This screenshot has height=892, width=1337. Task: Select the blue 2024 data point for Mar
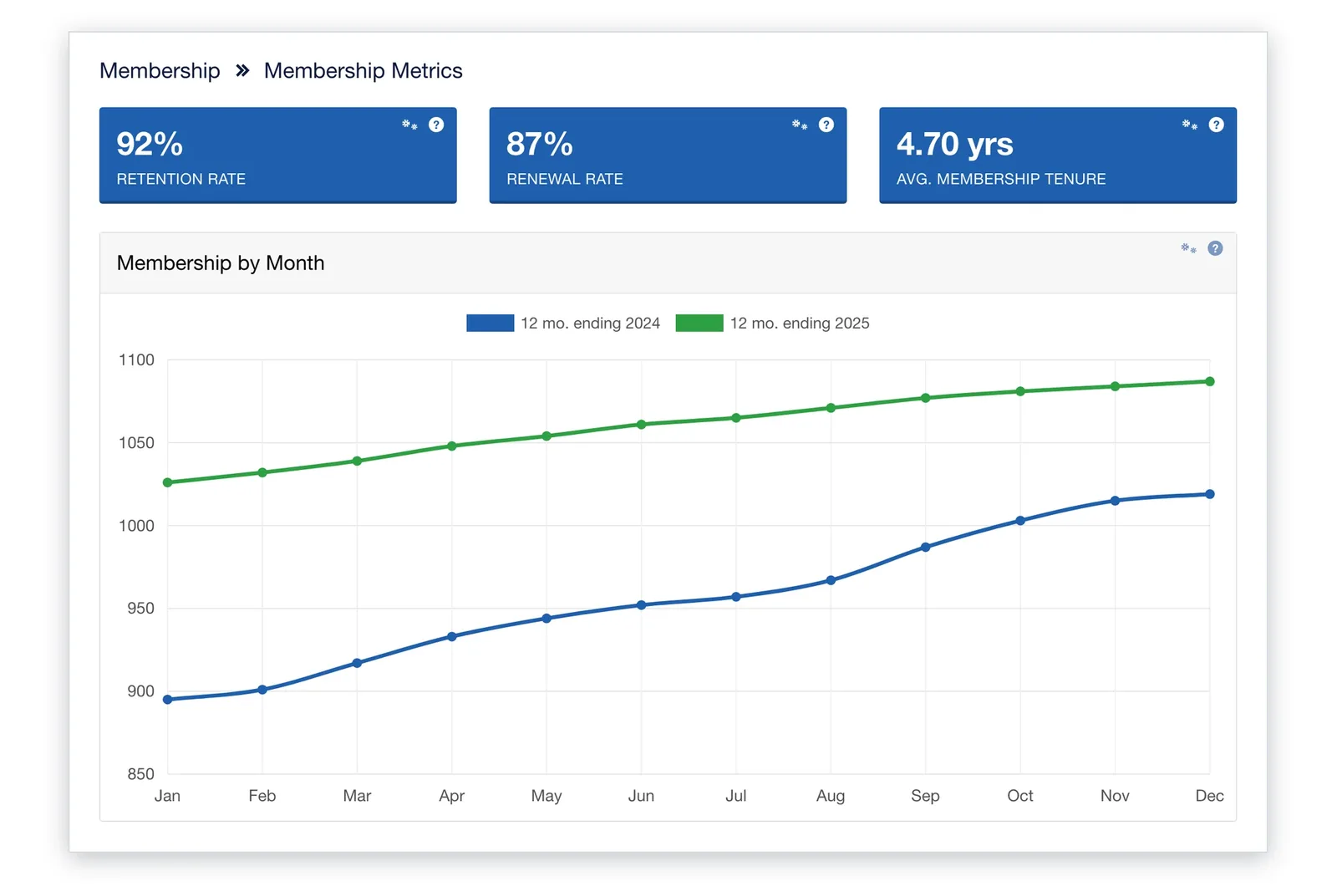[x=357, y=663]
